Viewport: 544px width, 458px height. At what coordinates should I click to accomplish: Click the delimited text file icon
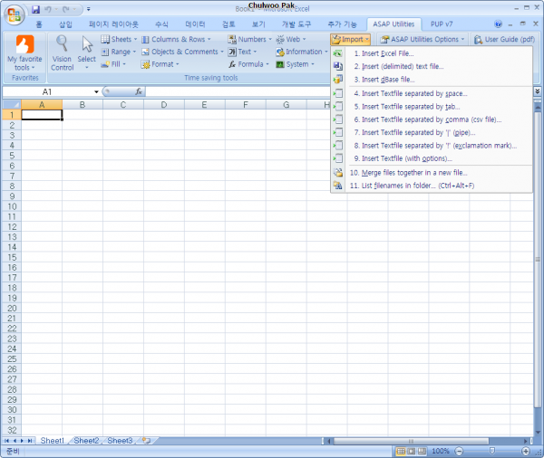[337, 66]
